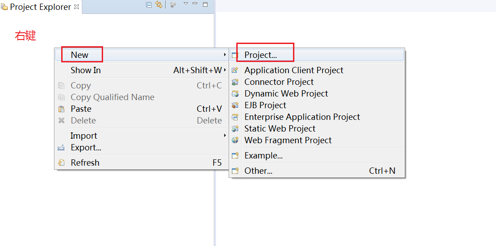The width and height of the screenshot is (496, 246).
Task: Expand the Show In submenu
Action: 86,70
